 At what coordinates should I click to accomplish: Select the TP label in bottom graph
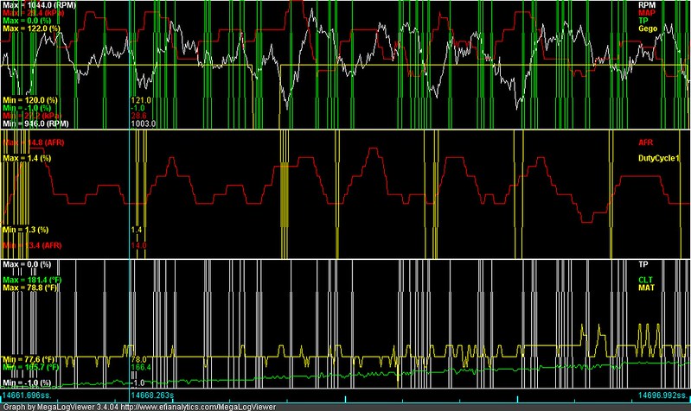pos(643,264)
